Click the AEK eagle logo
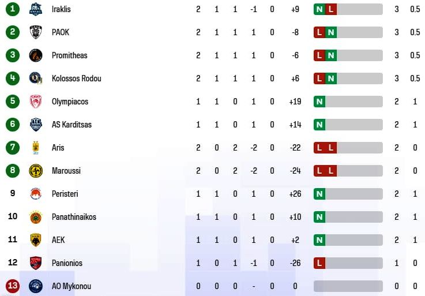The height and width of the screenshot is (296, 425). coord(36,240)
